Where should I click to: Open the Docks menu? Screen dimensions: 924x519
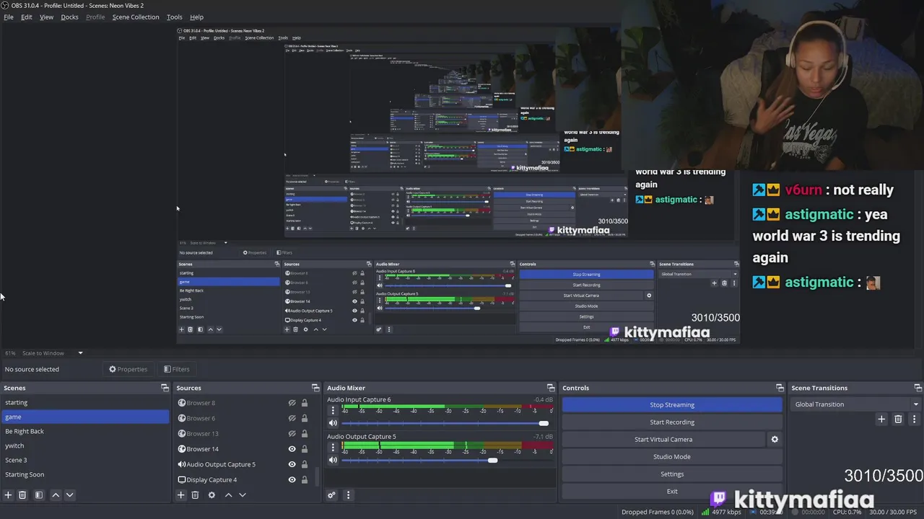[x=69, y=17]
